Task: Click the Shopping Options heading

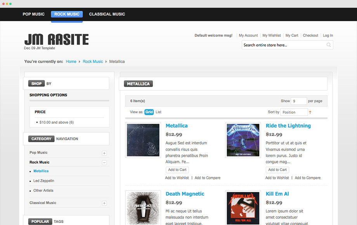Action: click(x=48, y=95)
